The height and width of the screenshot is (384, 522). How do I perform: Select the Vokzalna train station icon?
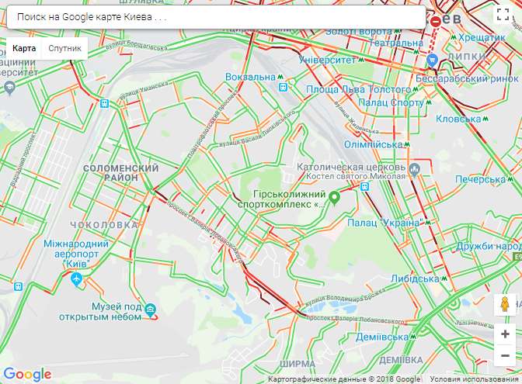284,88
